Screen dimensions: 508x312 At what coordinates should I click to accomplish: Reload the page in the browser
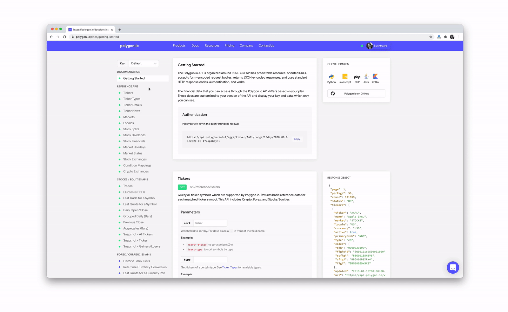tap(64, 37)
